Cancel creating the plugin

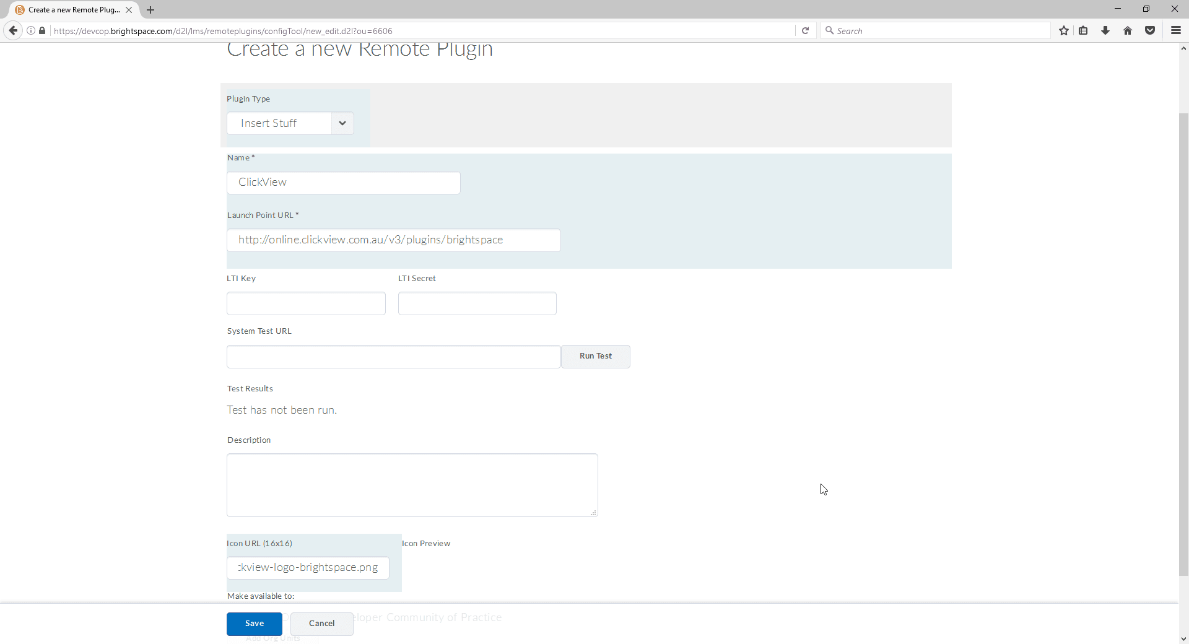[x=321, y=624]
